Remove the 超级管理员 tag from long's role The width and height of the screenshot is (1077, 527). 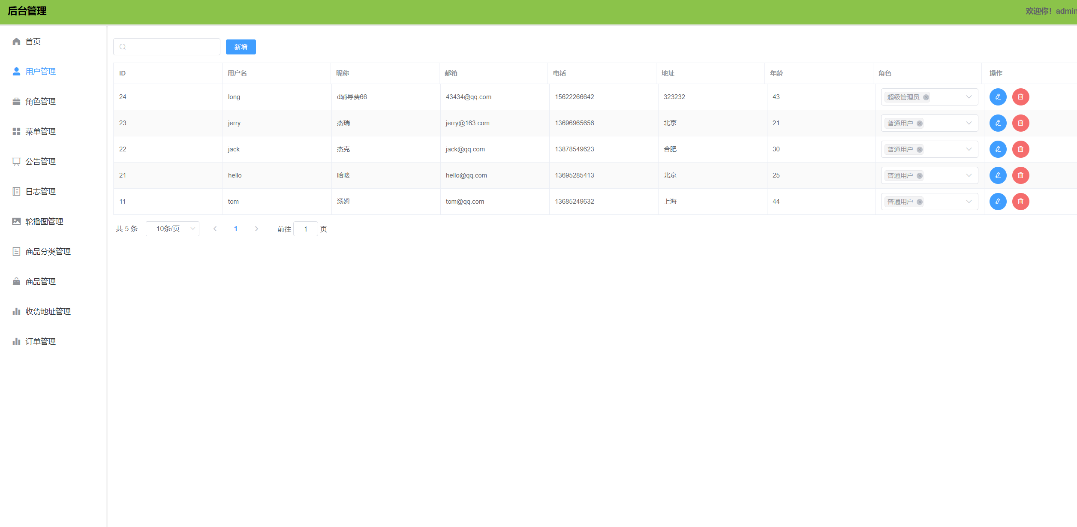926,97
